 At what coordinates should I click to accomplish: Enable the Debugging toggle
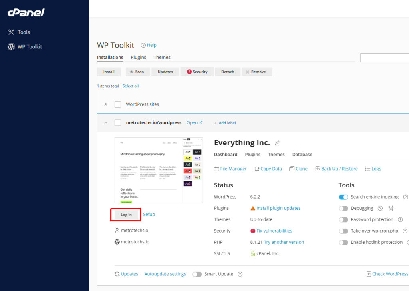click(343, 208)
